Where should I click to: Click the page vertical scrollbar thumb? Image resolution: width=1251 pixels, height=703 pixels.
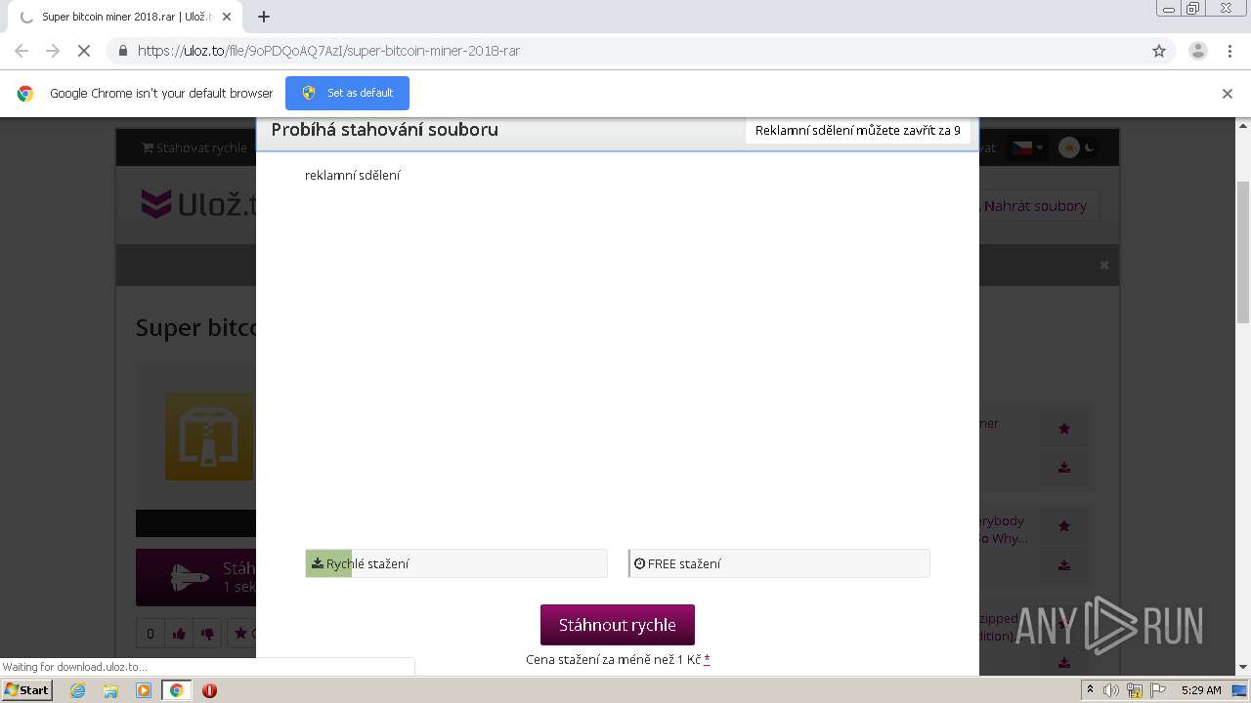[x=1243, y=251]
